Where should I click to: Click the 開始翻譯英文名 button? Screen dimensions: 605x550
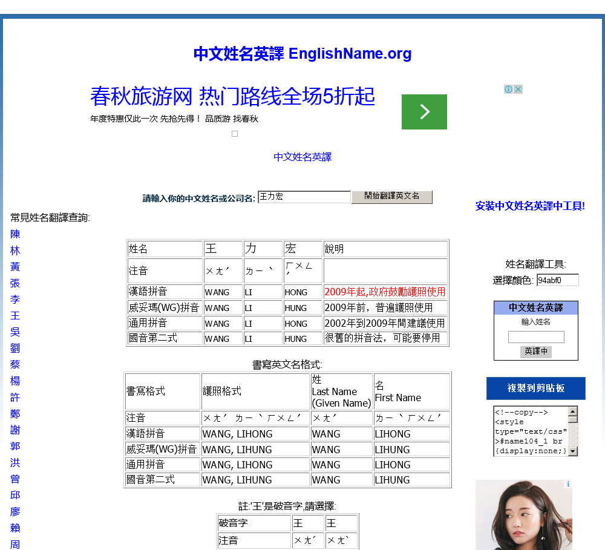[x=391, y=197]
